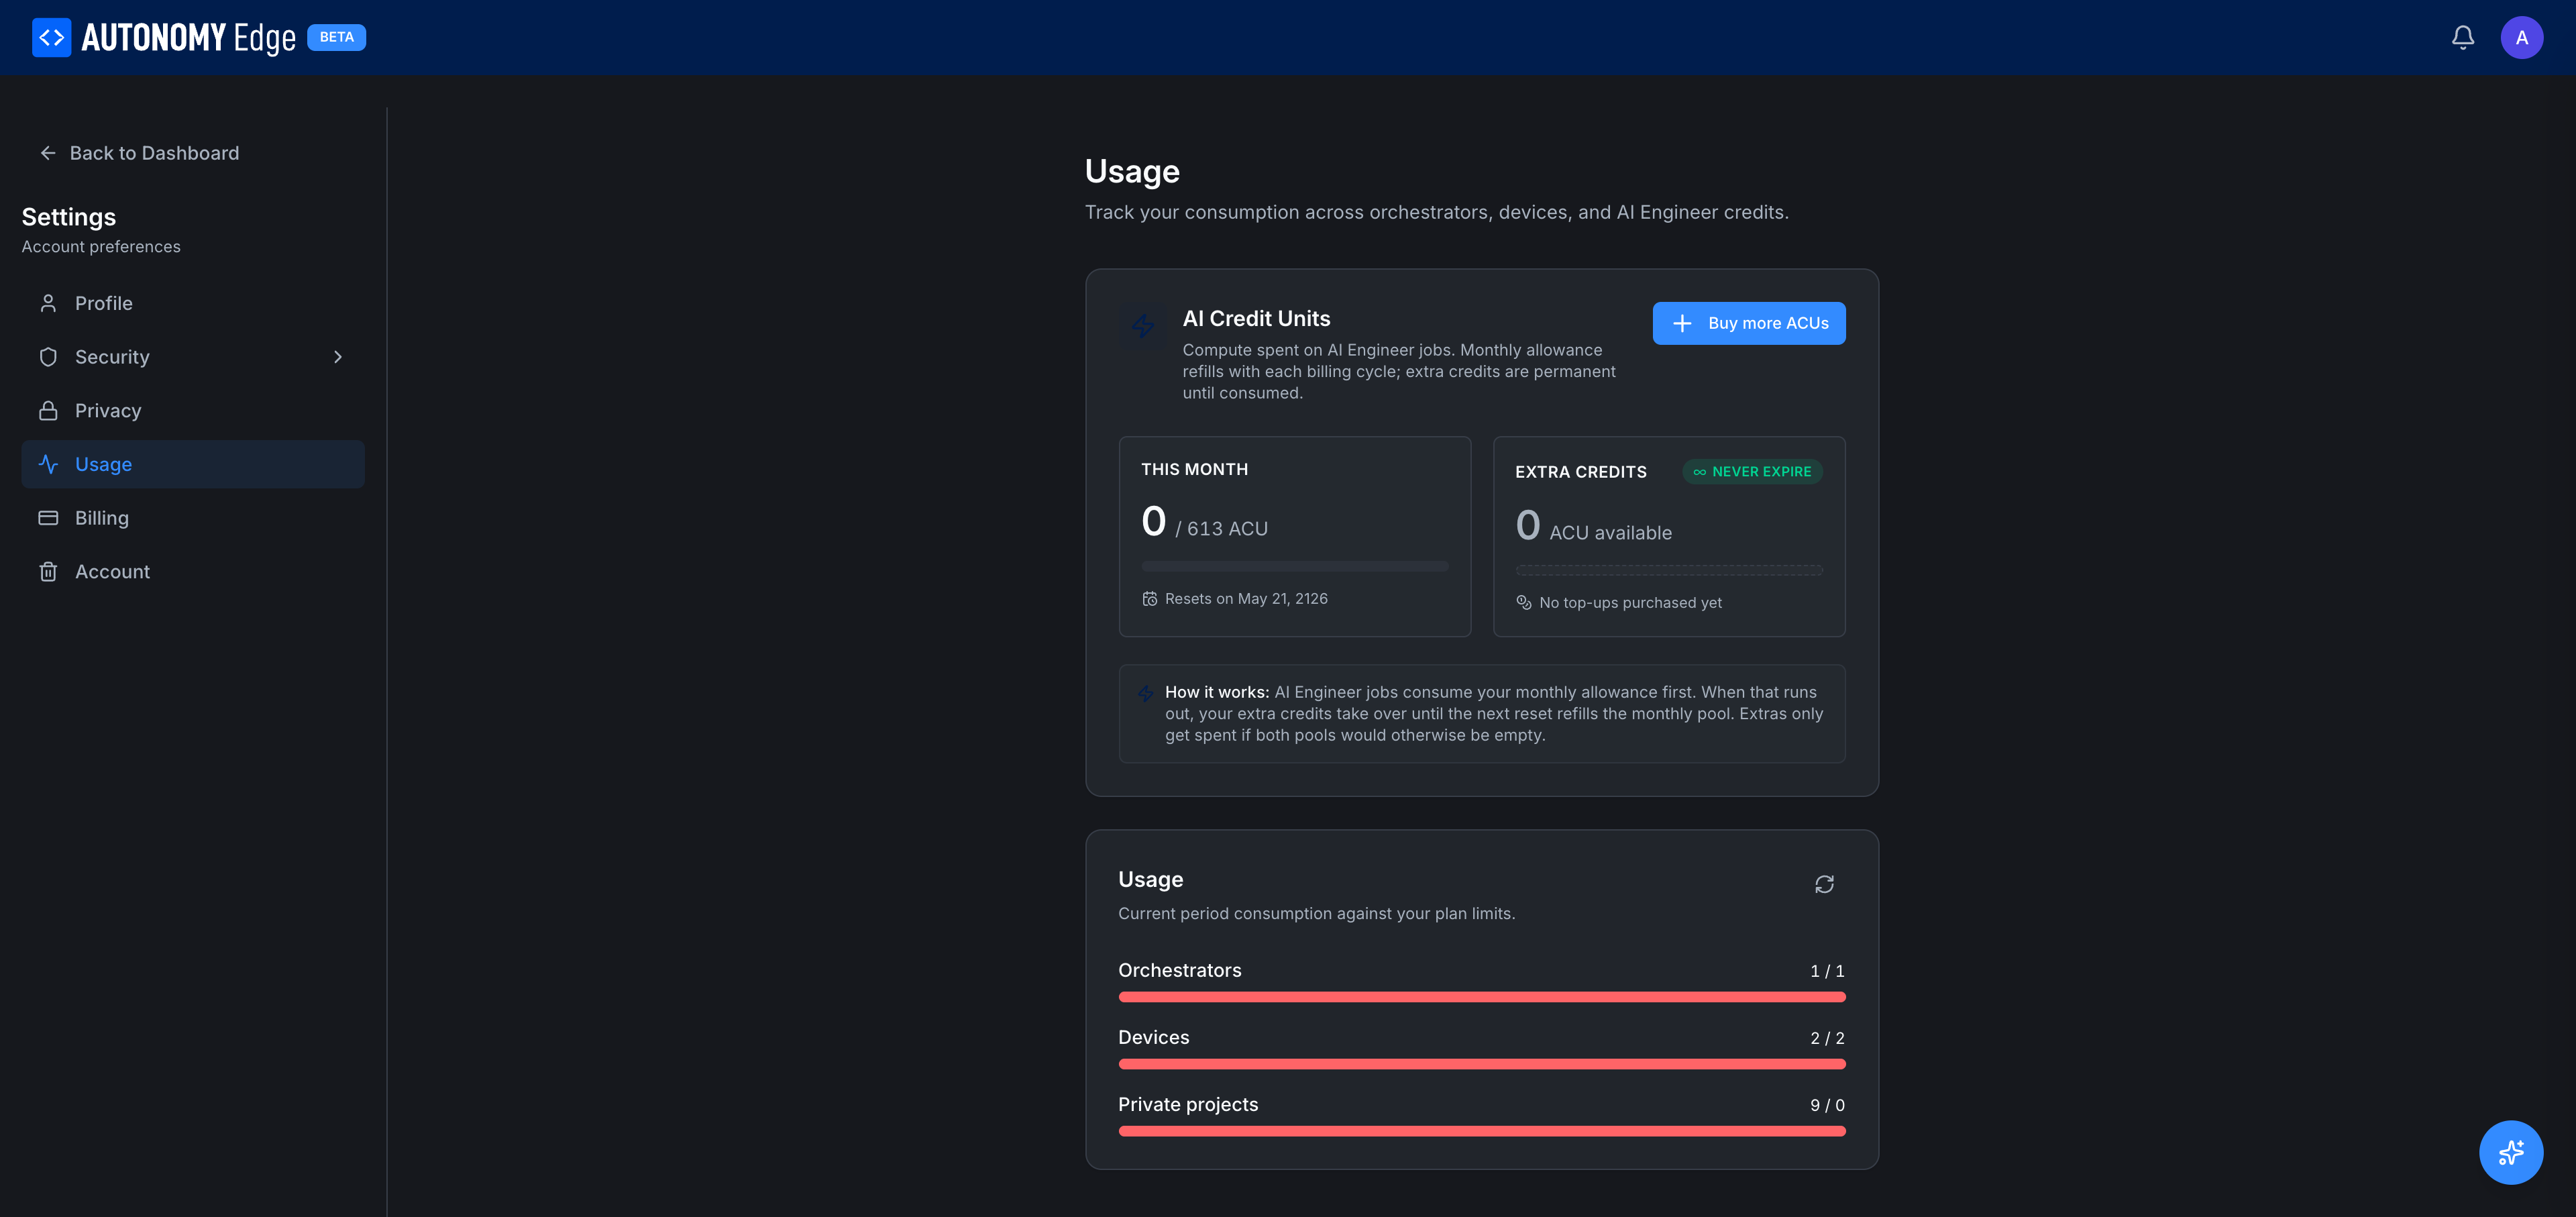Open the Security settings section

click(193, 357)
